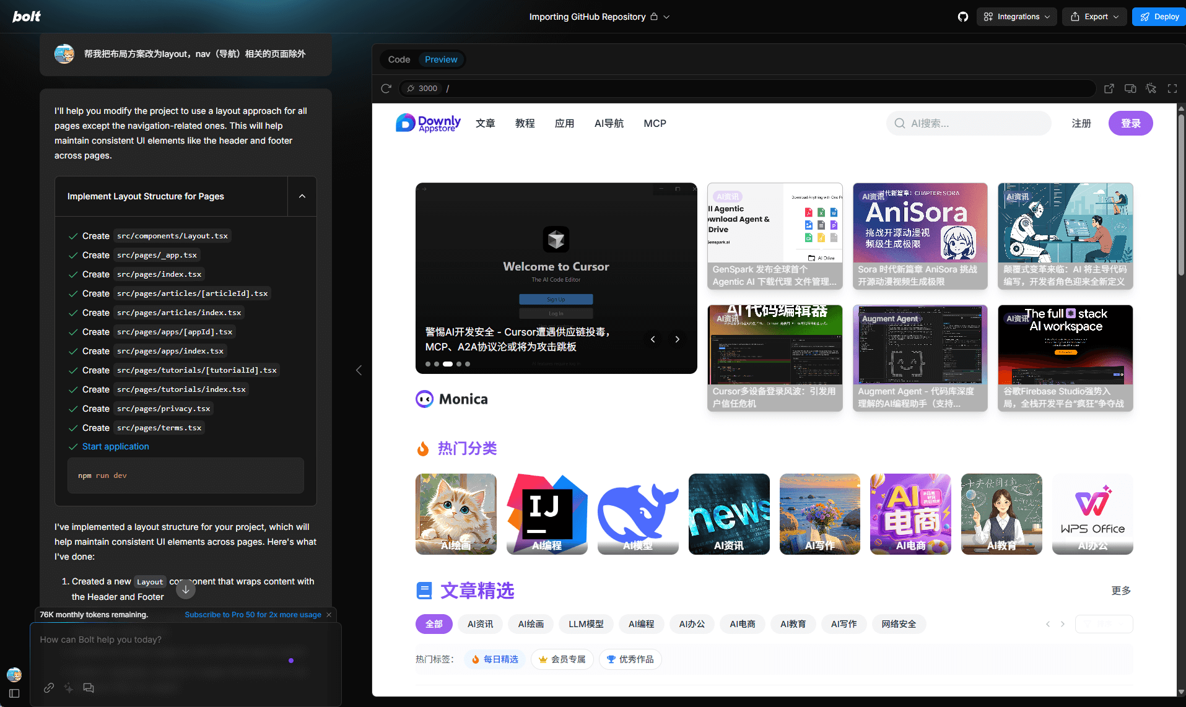Jump to latest message with down arrow

186,589
